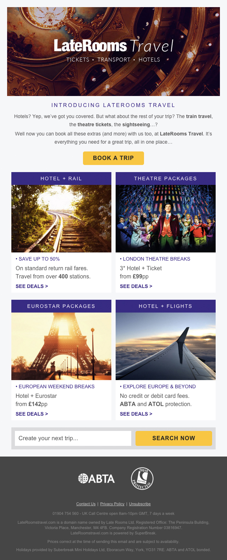The height and width of the screenshot is (560, 227).
Task: Open the Eiffel Tower Eurostar image
Action: point(61,346)
